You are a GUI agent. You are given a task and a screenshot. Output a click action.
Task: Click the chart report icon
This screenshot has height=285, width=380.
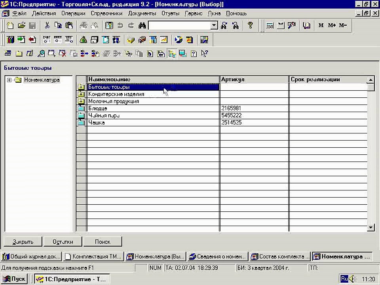[164, 40]
